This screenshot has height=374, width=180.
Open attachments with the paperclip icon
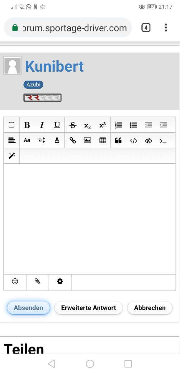tap(37, 282)
